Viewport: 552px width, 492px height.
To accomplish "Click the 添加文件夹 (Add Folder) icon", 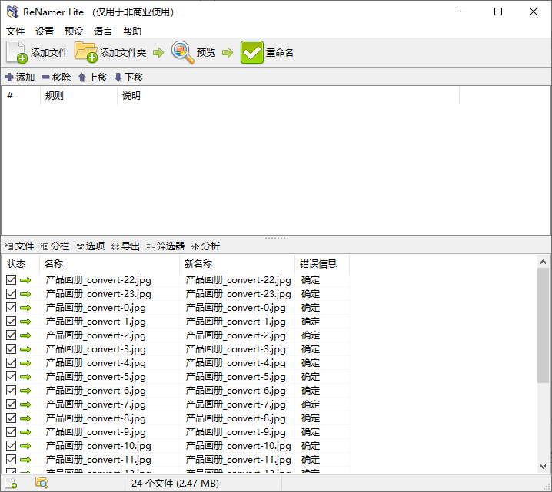I will click(x=86, y=52).
